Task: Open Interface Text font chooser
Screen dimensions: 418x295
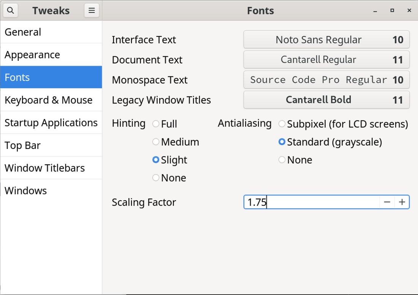Action: [326, 40]
